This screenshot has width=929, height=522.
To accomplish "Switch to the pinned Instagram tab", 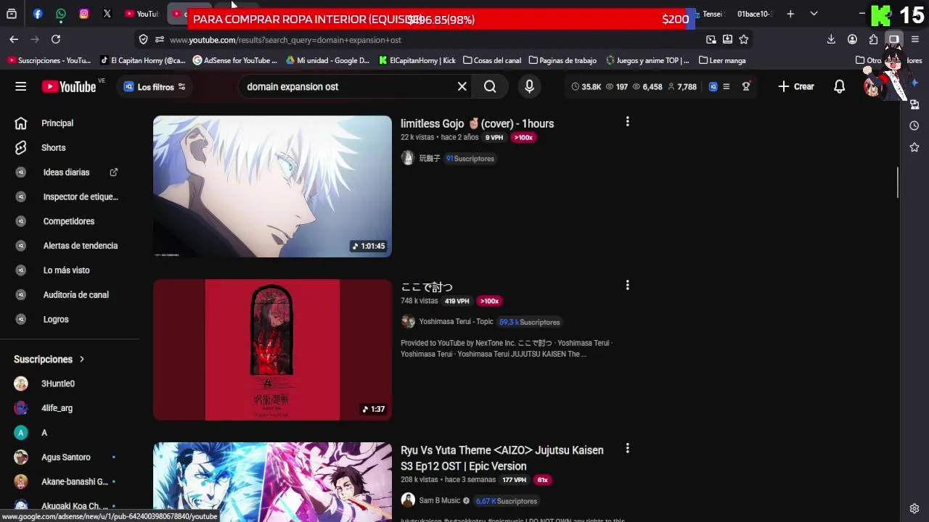I will pyautogui.click(x=84, y=14).
